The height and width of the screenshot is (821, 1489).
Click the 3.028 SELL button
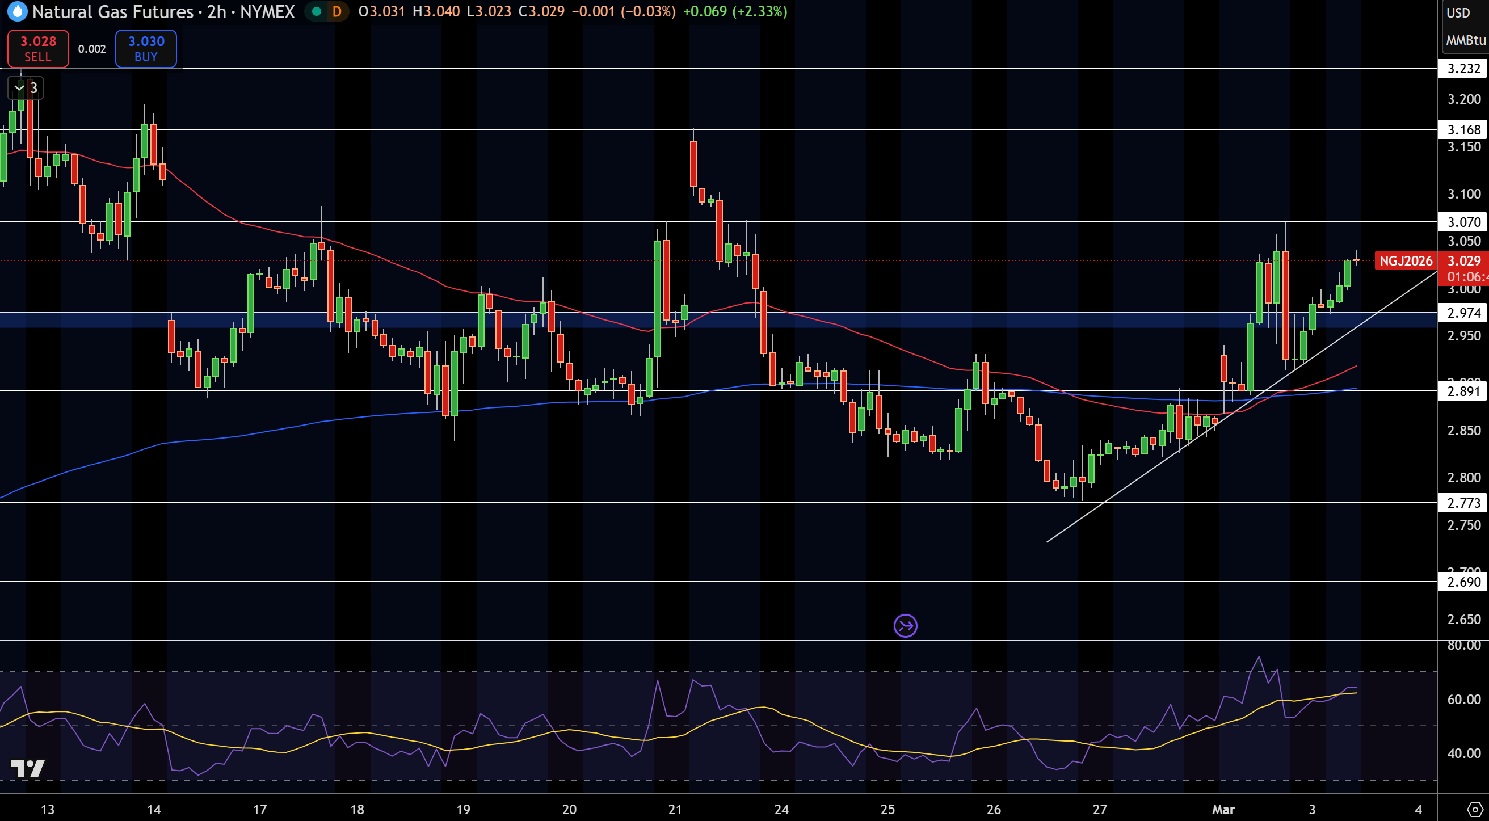(38, 49)
